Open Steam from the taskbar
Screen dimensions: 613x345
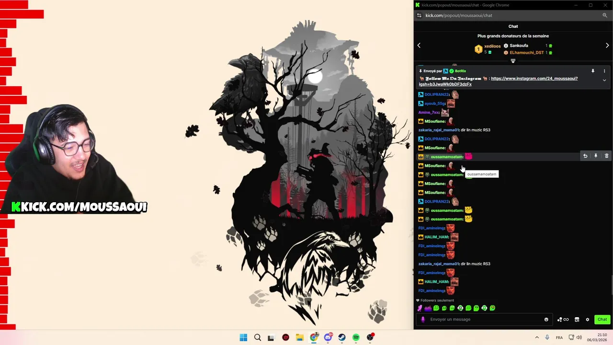342,337
